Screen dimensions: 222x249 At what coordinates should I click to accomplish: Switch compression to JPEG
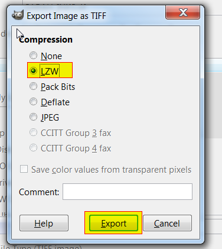point(33,117)
